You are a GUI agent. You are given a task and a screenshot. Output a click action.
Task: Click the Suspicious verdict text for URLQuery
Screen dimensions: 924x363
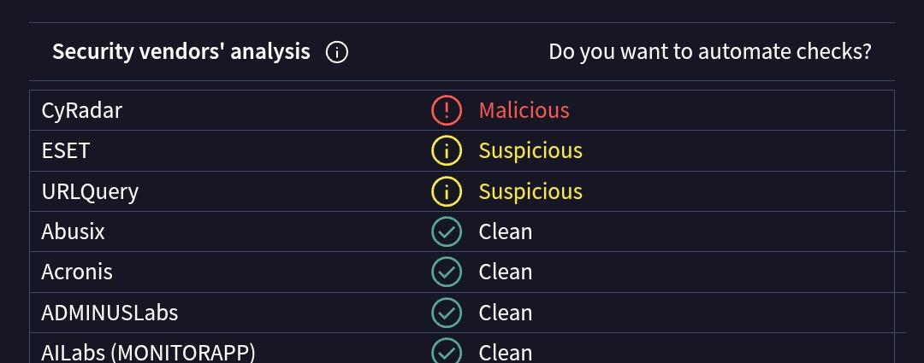[x=530, y=191]
